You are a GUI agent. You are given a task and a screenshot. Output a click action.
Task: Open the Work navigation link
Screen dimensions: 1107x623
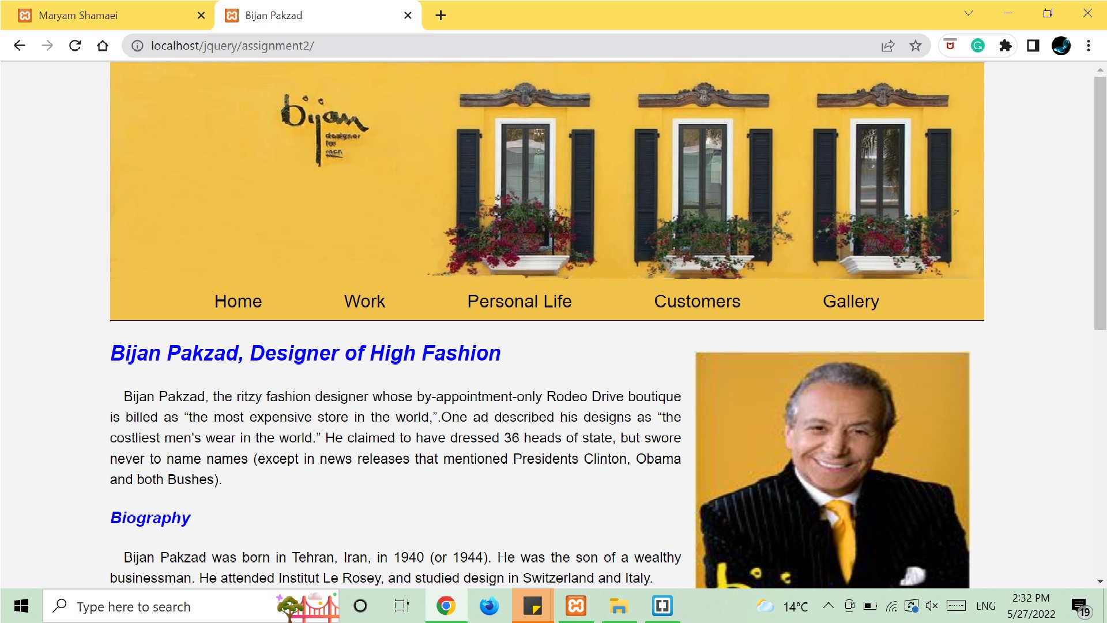(364, 301)
